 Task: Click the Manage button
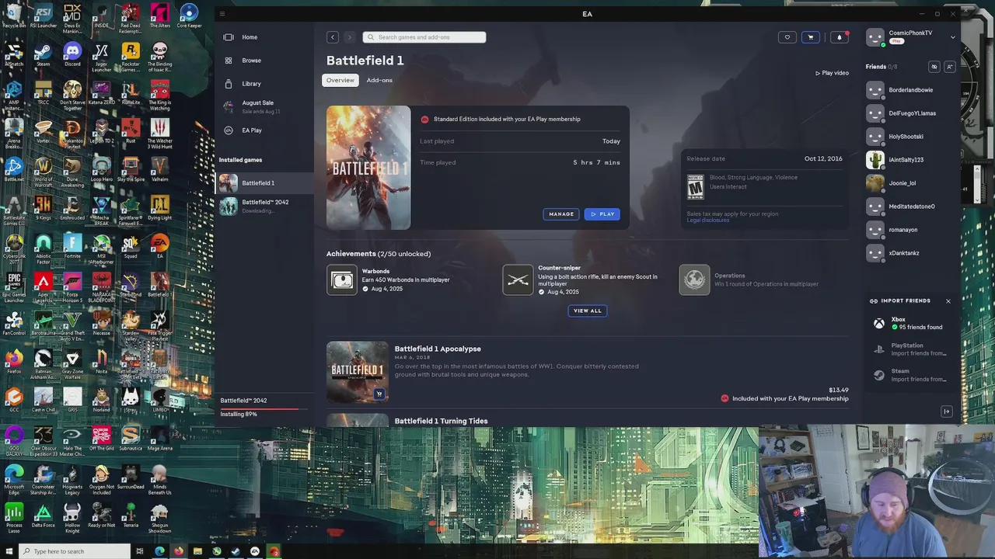(x=561, y=214)
